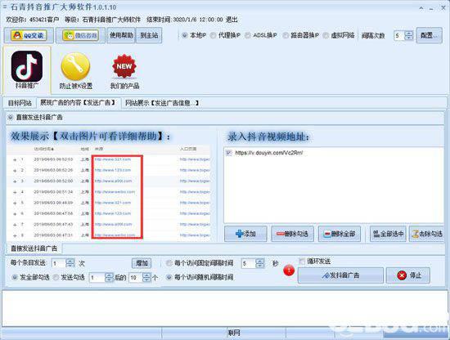The height and width of the screenshot is (340, 450).
Task: Switch to 展现广告的内容【发送广告】 tab
Action: pyautogui.click(x=78, y=103)
